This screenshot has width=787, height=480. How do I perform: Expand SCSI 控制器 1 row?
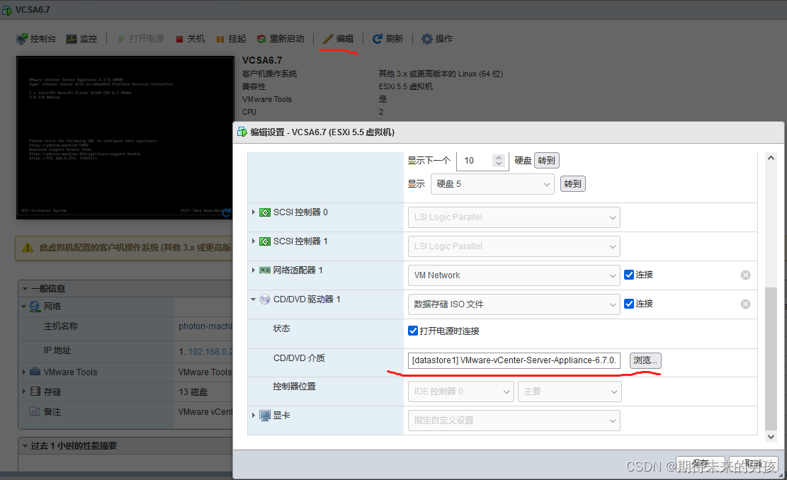254,241
